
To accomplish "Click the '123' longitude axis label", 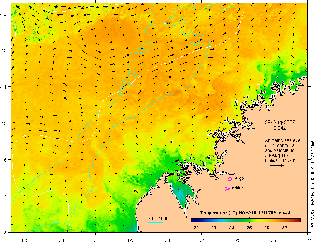I will [x=166, y=240].
